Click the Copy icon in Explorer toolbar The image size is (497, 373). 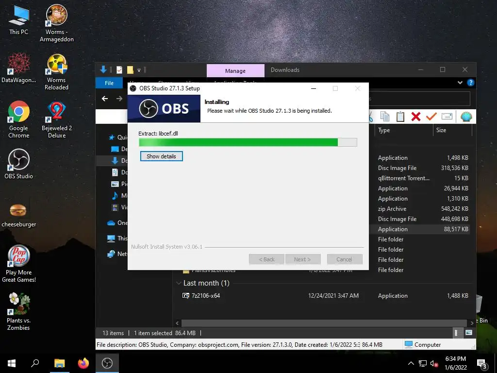385,117
